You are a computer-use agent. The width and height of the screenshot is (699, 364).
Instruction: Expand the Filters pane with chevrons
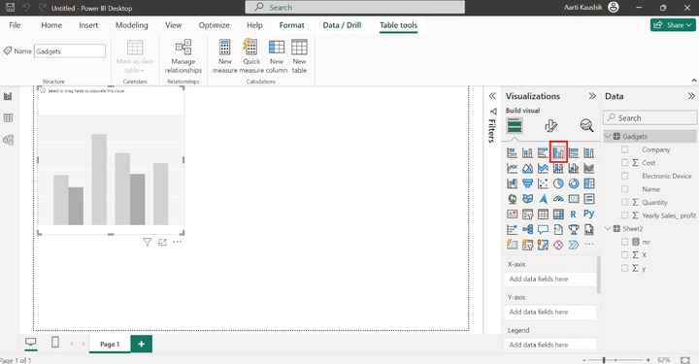point(492,96)
